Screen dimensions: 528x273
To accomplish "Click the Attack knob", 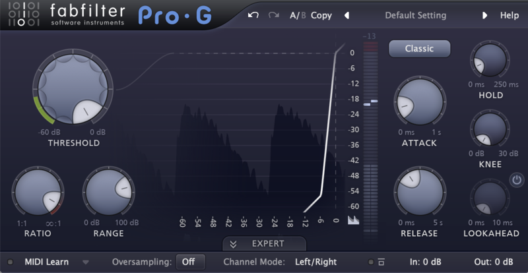I will click(x=420, y=102).
